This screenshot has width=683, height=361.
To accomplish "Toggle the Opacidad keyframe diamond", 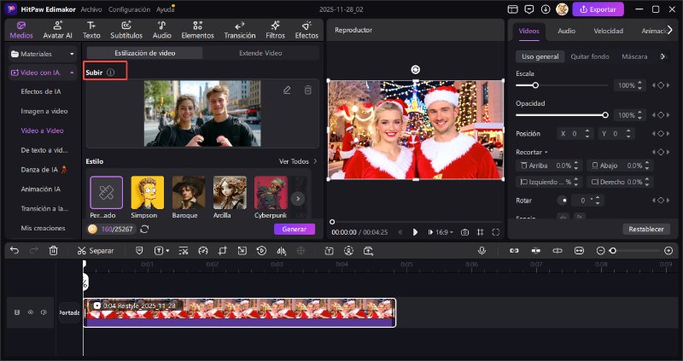I will tap(661, 115).
